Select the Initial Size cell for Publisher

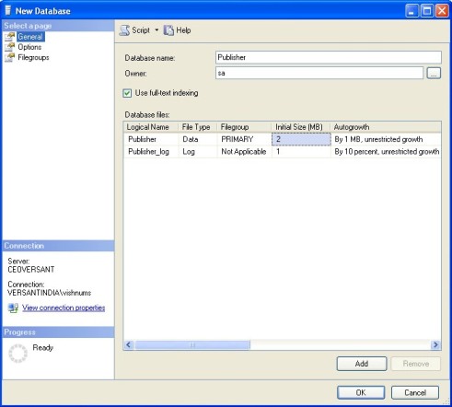point(301,139)
